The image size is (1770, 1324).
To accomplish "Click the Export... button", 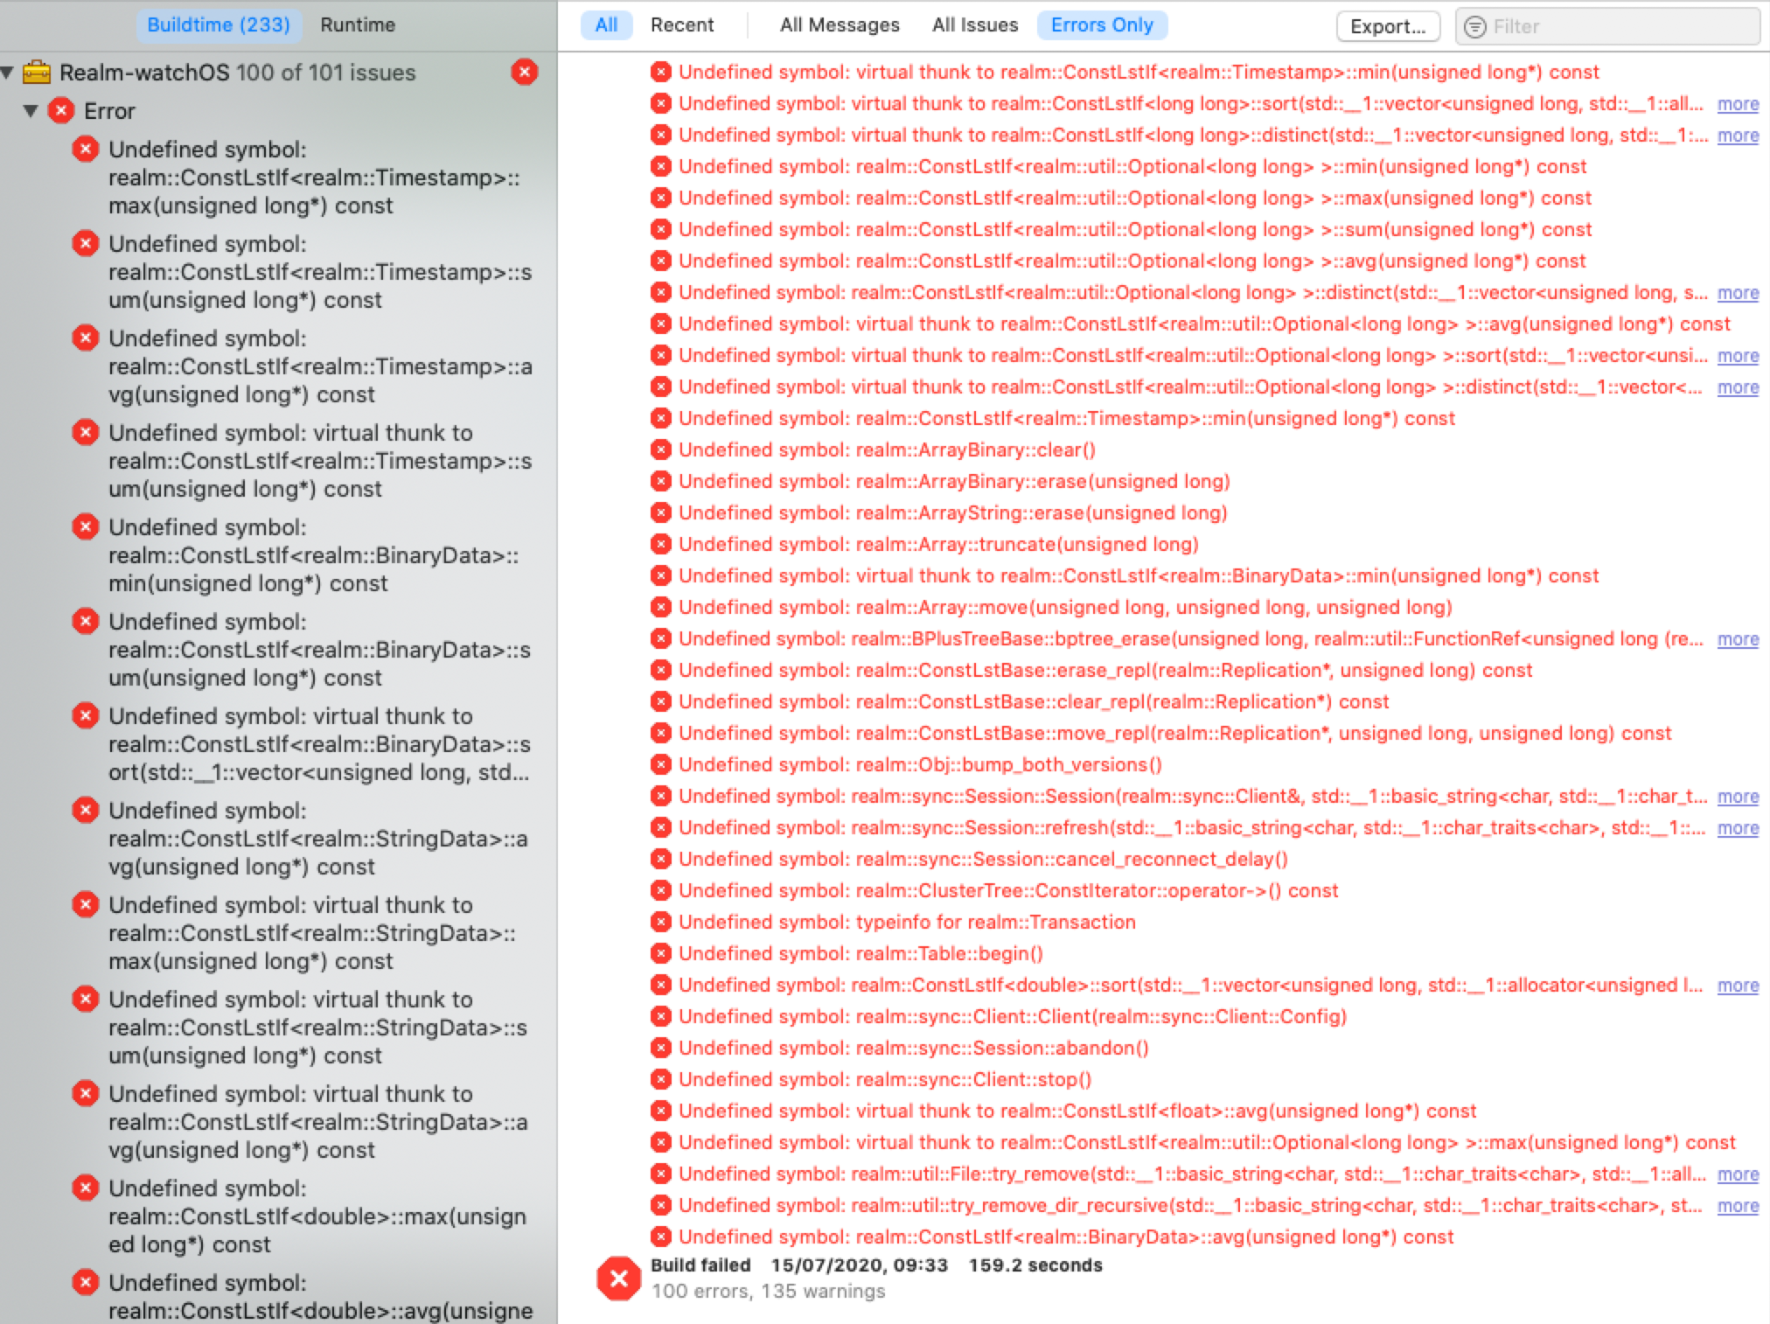I will (1387, 26).
